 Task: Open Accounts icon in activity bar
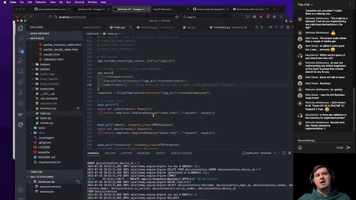[21, 189]
